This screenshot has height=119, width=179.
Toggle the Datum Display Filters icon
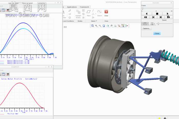point(119,26)
